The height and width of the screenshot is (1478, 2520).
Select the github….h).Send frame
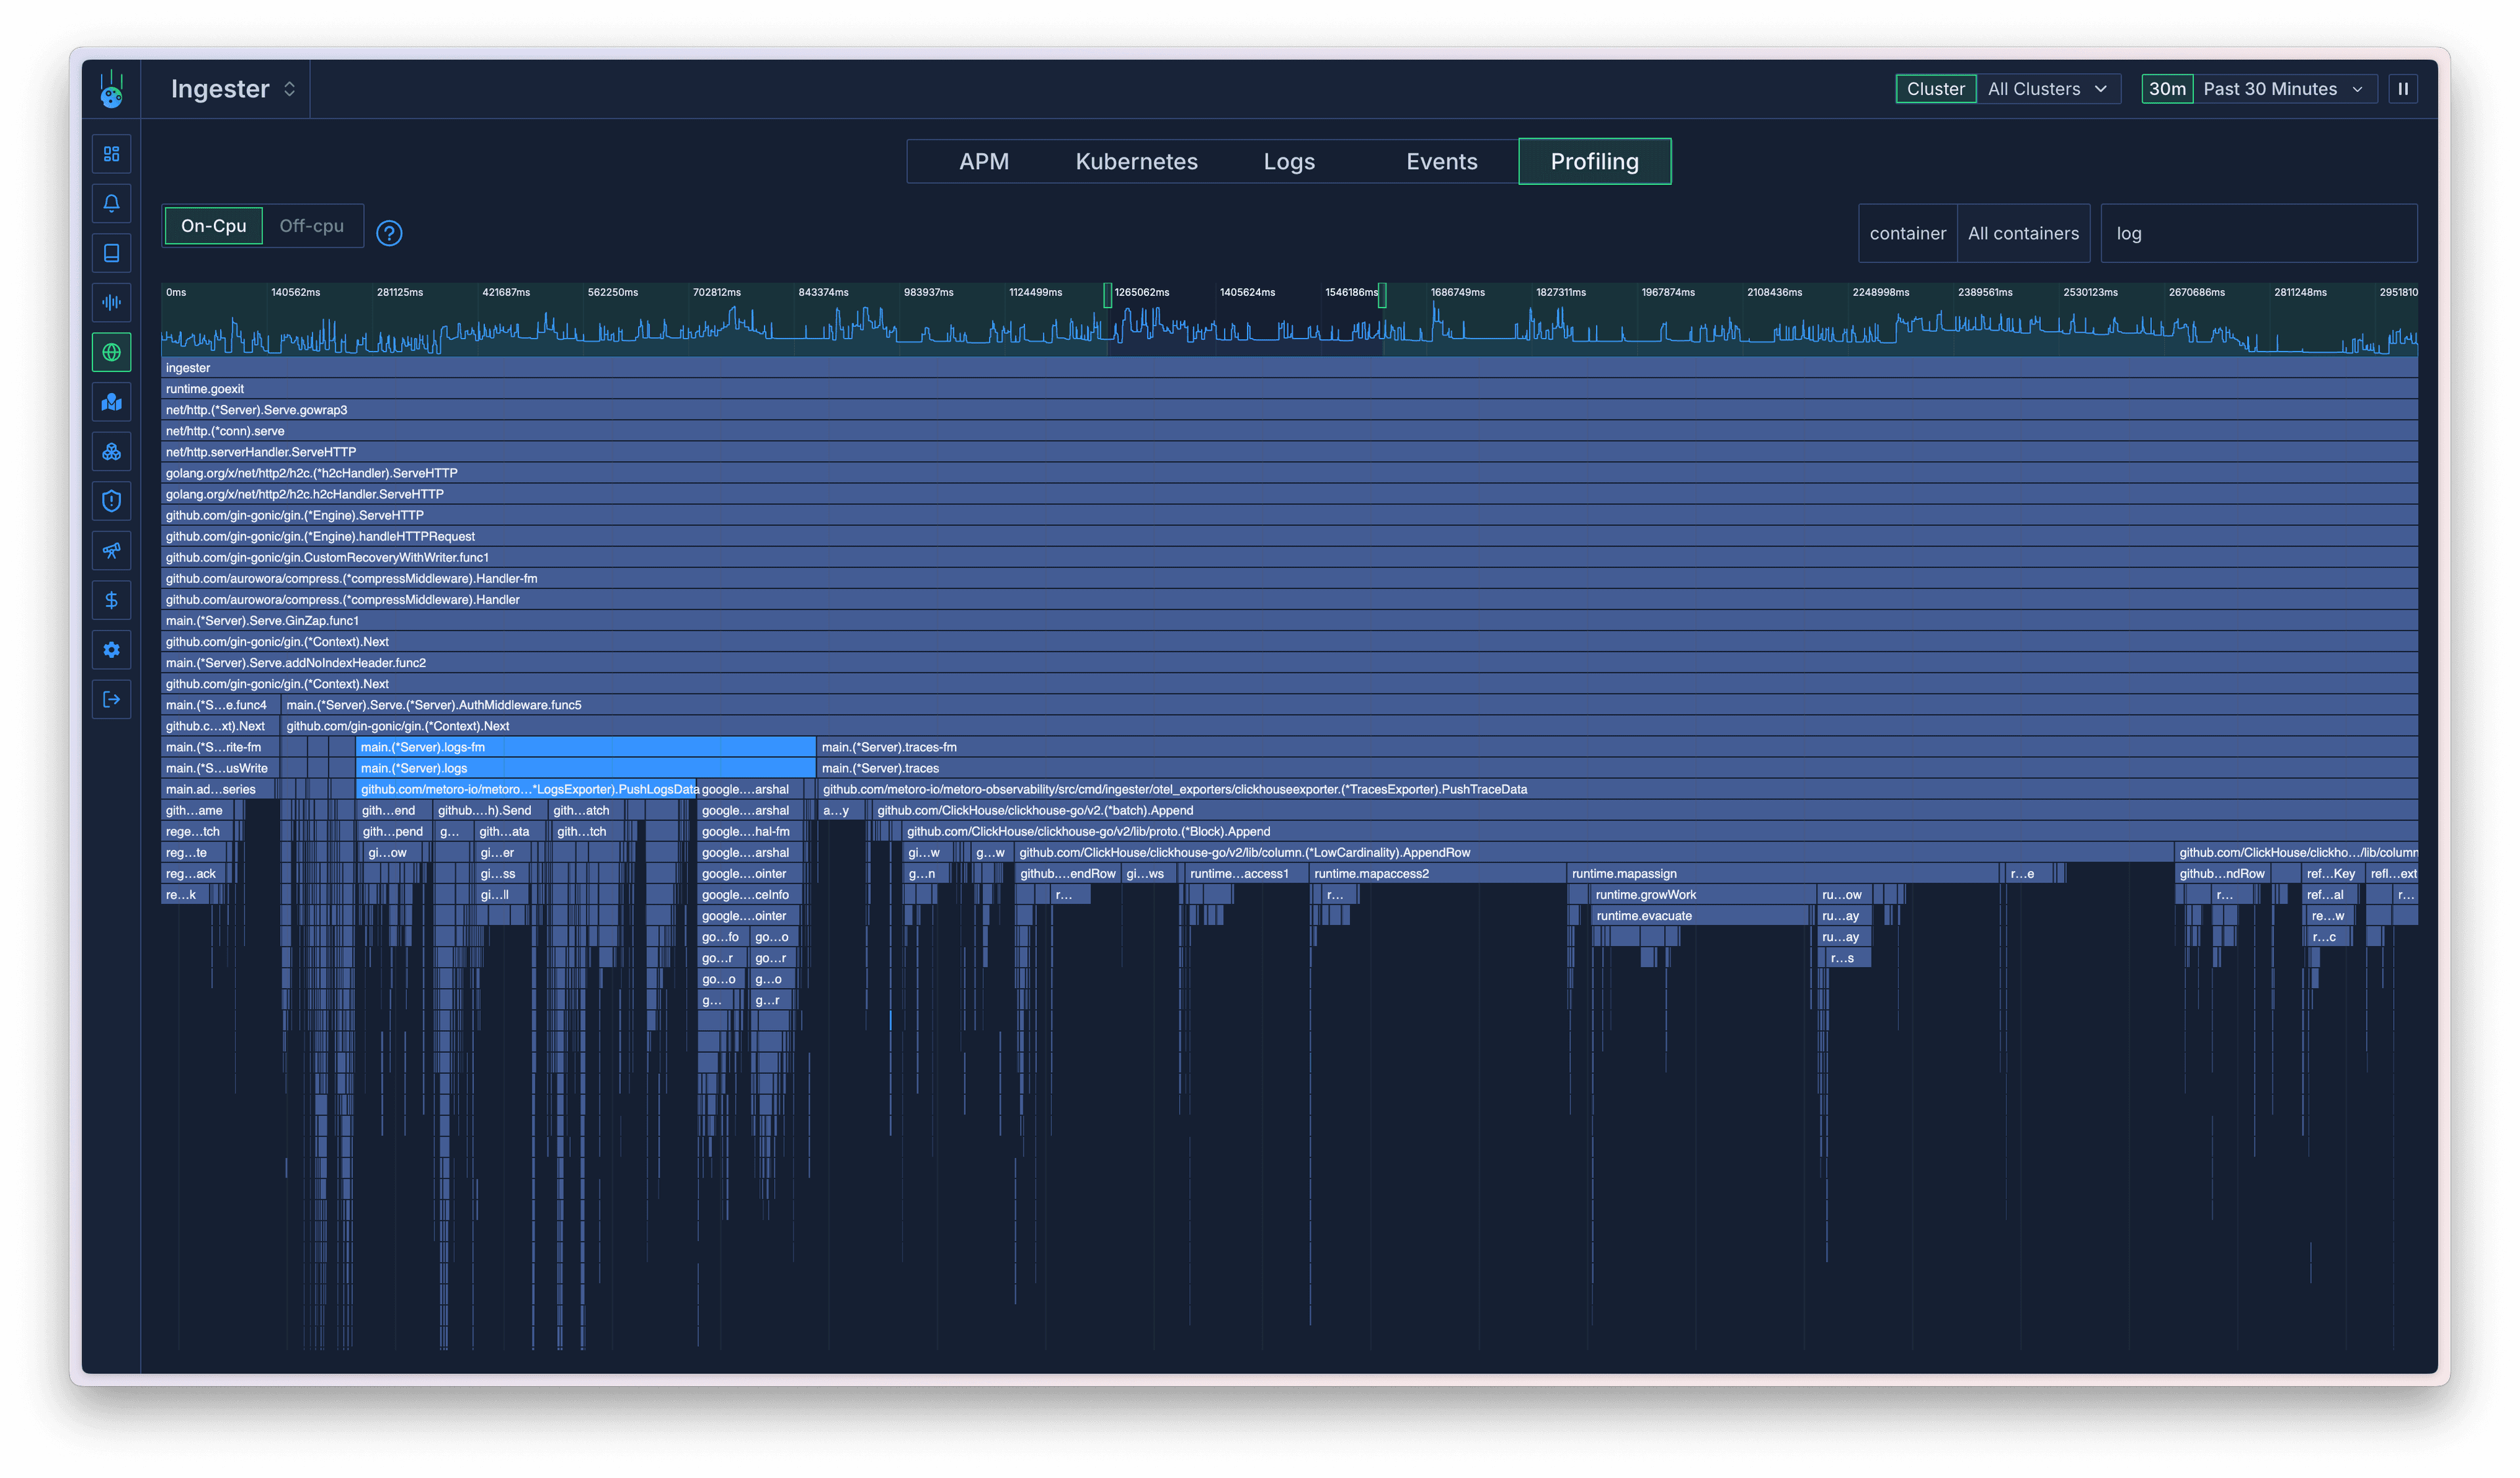coord(490,810)
